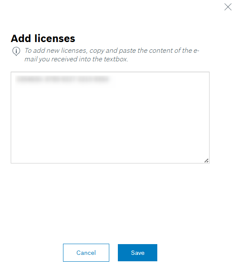Viewport: 237px width, 272px height.
Task: Click the italic instruction text about e-mail content
Action: 112,55
